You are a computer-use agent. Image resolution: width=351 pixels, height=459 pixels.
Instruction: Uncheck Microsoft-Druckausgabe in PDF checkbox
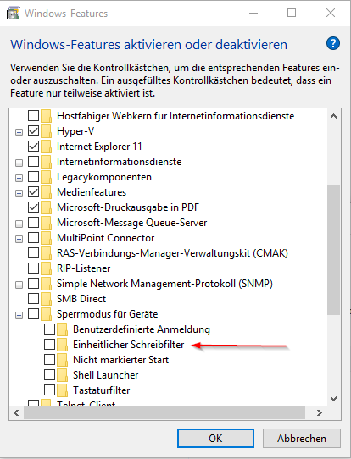pos(33,207)
